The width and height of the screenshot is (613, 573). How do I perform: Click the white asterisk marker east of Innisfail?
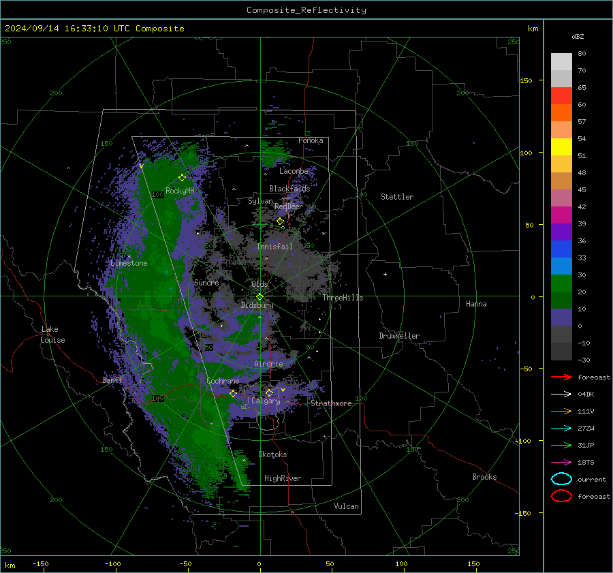(x=324, y=234)
